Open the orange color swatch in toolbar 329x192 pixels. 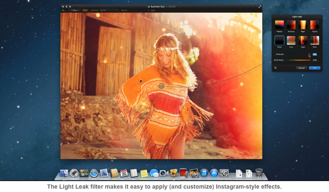[x=85, y=10]
